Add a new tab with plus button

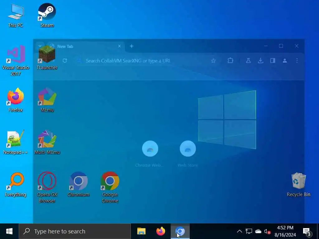click(x=132, y=46)
